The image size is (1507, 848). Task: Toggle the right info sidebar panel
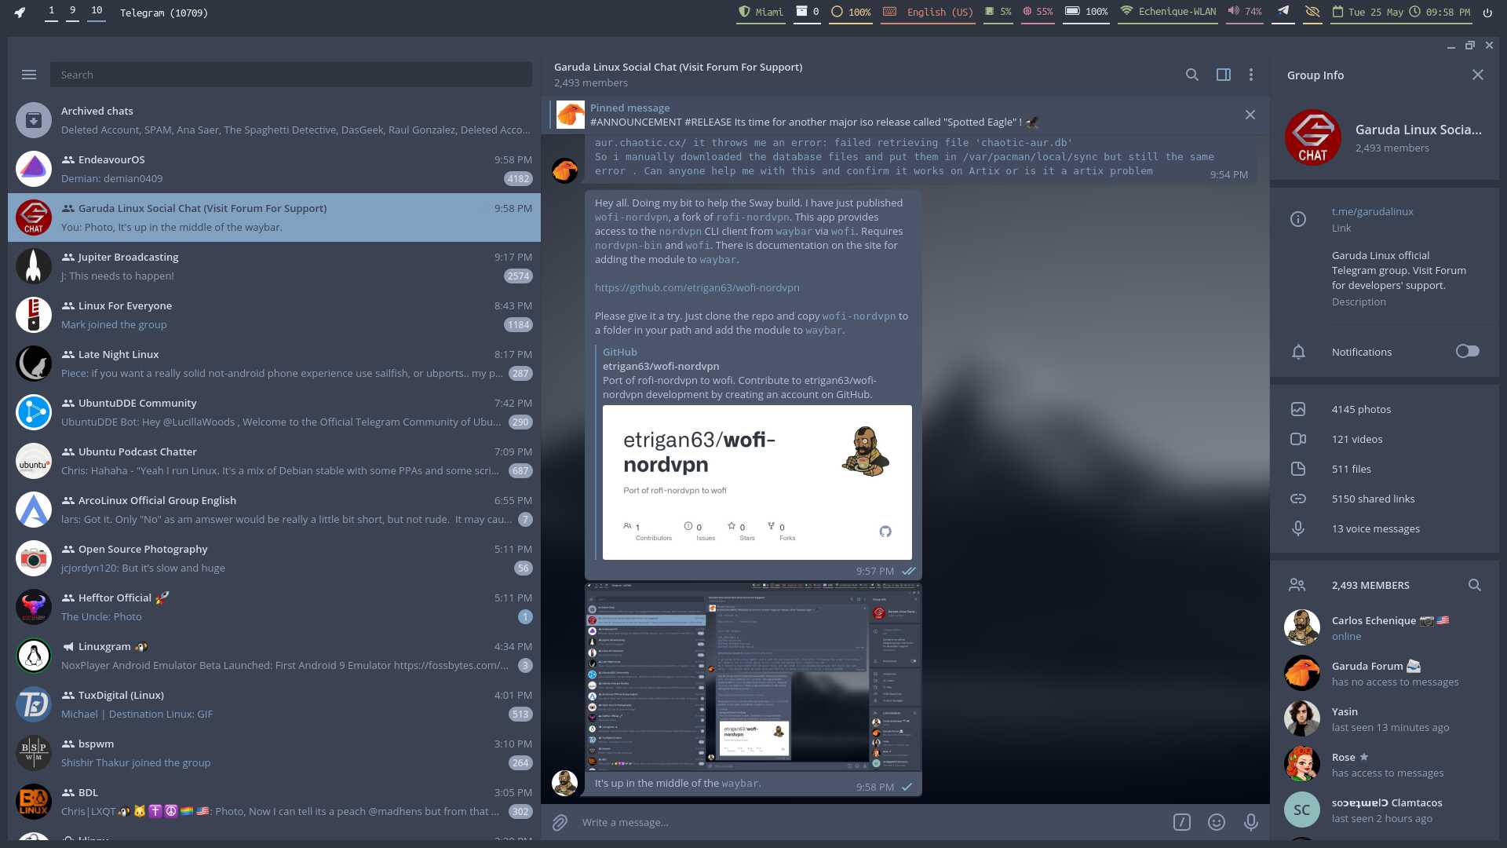[1223, 75]
